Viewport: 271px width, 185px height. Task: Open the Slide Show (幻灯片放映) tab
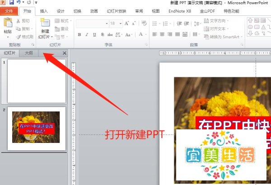point(117,11)
